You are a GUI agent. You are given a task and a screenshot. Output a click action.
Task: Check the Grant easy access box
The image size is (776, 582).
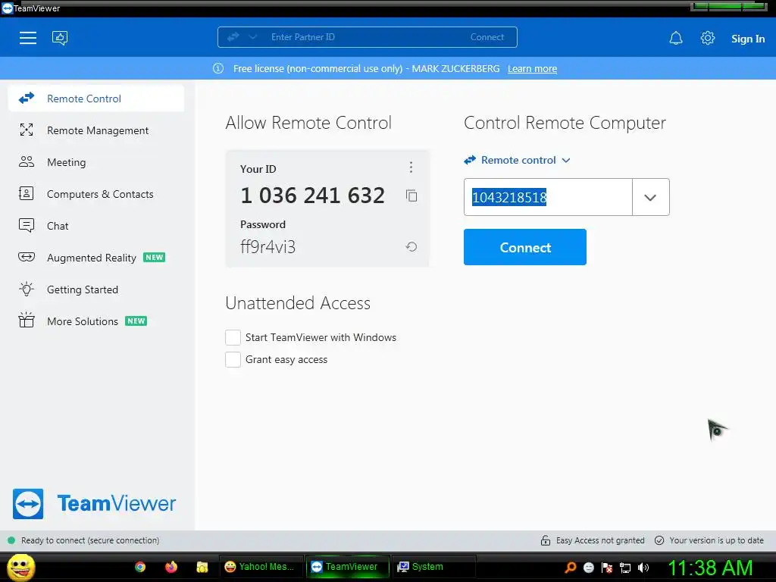tap(233, 360)
